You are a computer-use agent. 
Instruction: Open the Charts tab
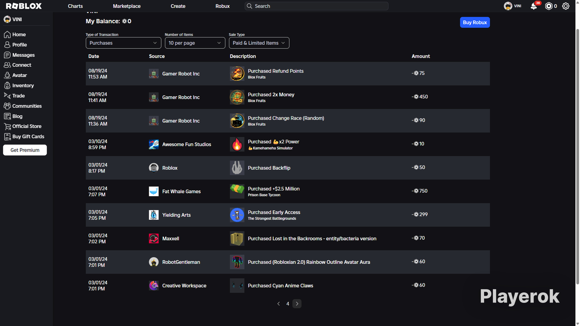click(75, 6)
